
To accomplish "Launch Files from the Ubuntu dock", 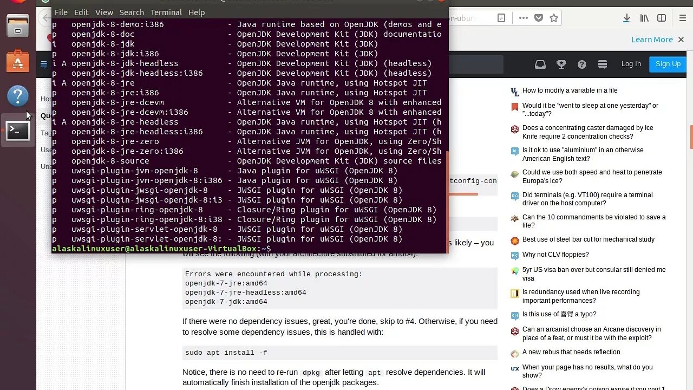I will 18,26.
